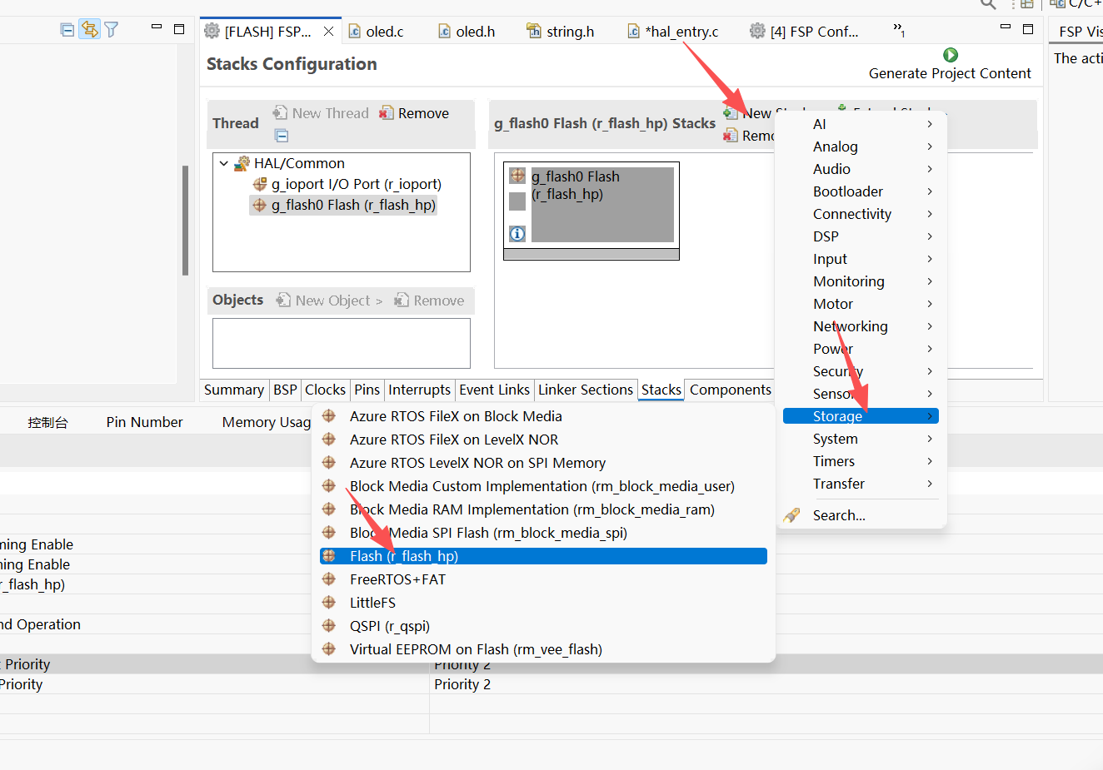1103x770 pixels.
Task: Click the collapse icon below New Thread
Action: coord(282,136)
